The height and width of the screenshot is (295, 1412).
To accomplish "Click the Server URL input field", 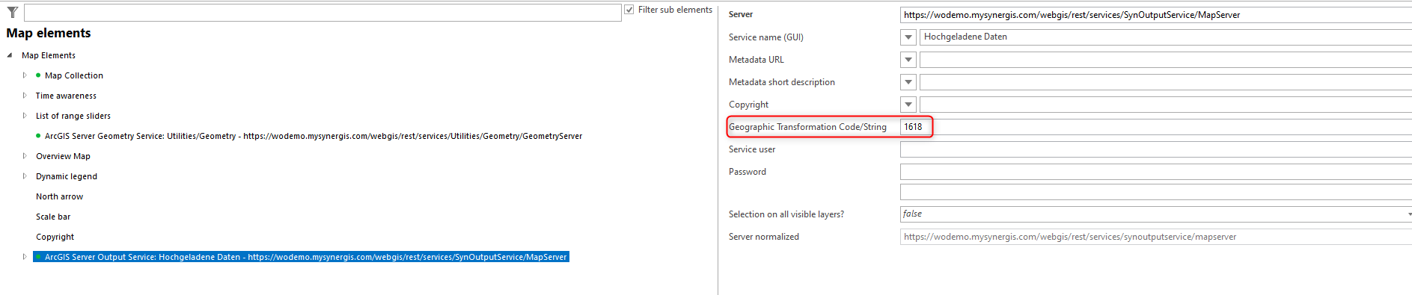I will [x=1156, y=15].
